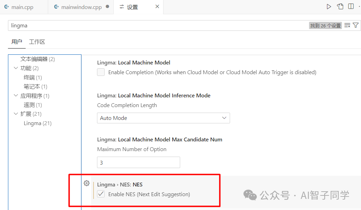Collapse the 功能 (2) tree group
Viewport: 361px width, 210px height.
[x=16, y=68]
